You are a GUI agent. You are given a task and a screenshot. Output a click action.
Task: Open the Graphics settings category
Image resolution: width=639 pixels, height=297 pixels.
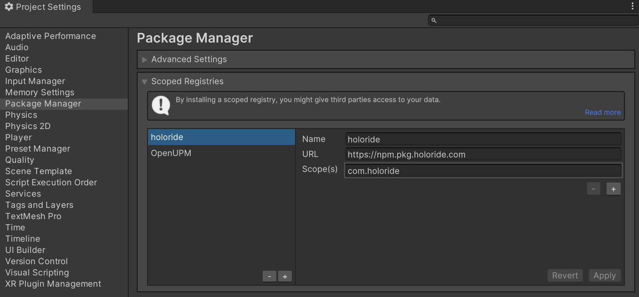[23, 70]
